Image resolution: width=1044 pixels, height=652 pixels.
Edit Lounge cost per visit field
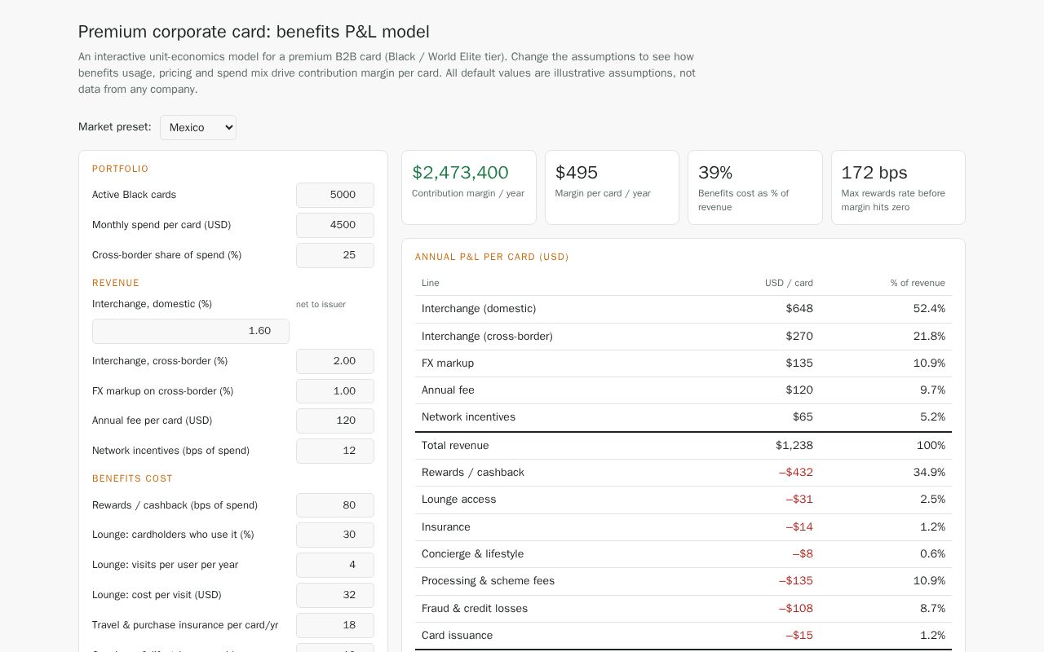(x=335, y=595)
